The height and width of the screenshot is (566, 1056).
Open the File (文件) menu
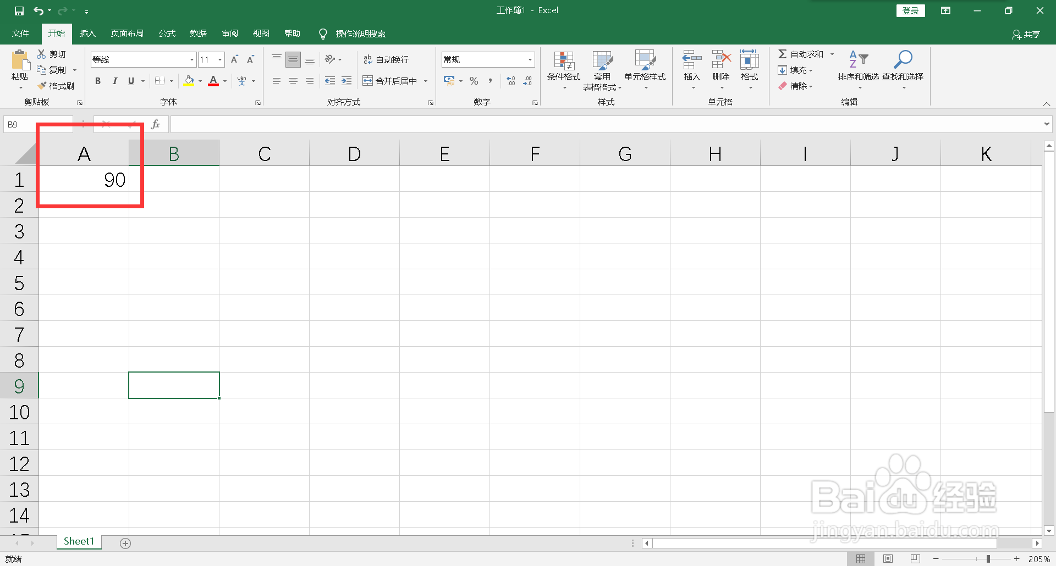(x=20, y=34)
